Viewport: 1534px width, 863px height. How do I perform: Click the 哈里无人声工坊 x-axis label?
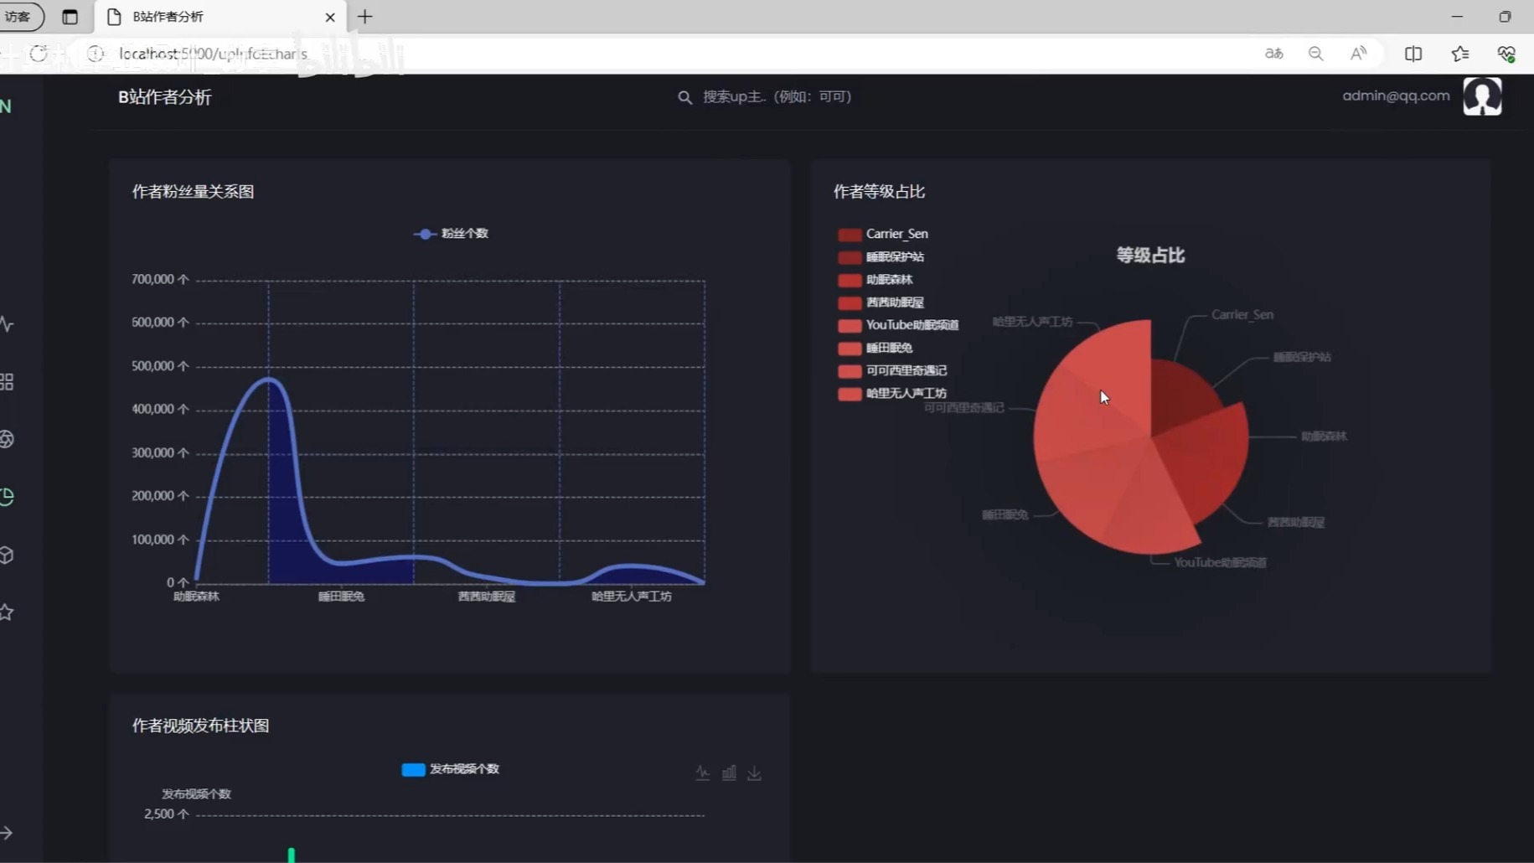pos(632,597)
